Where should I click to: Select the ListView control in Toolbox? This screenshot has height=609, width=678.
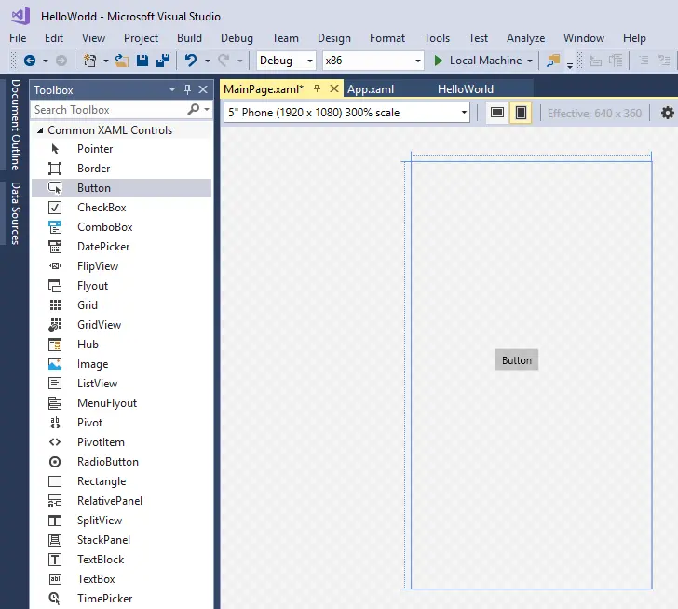(121, 384)
